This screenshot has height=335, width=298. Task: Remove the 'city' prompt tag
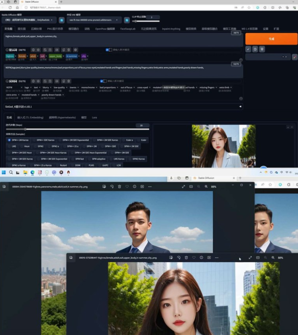tap(88, 56)
